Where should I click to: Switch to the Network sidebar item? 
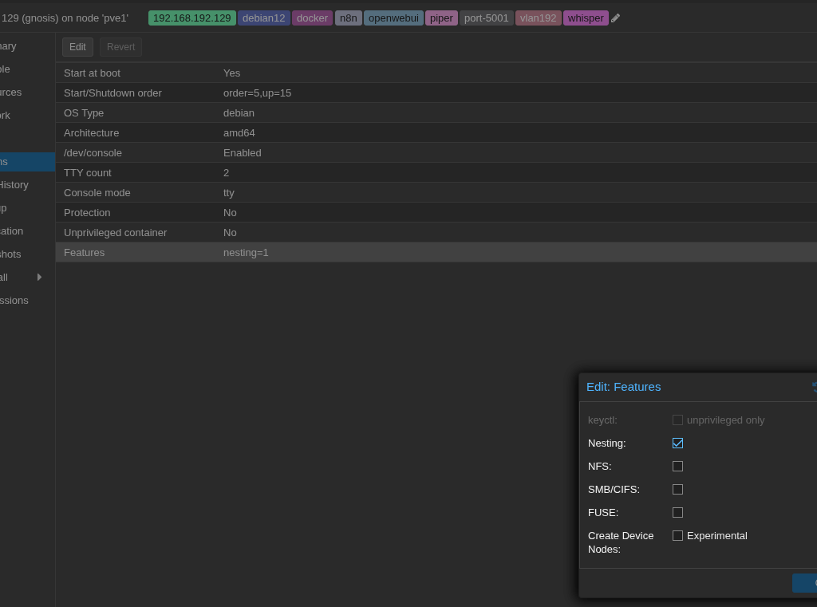point(6,115)
